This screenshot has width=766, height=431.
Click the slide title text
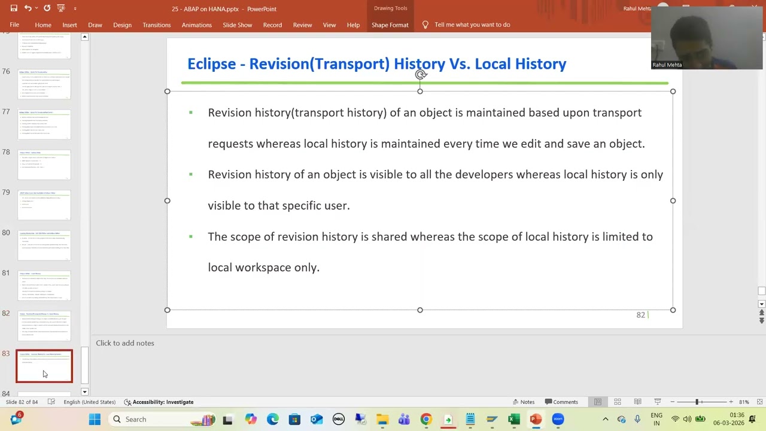[376, 63]
